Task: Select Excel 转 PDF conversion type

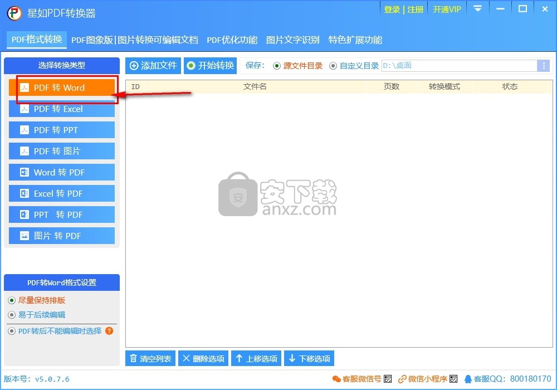Action: (62, 193)
